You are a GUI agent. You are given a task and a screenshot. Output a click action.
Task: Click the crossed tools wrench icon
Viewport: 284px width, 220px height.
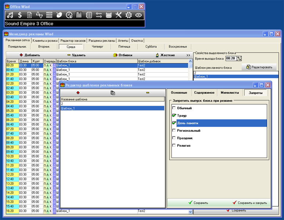[119, 15]
